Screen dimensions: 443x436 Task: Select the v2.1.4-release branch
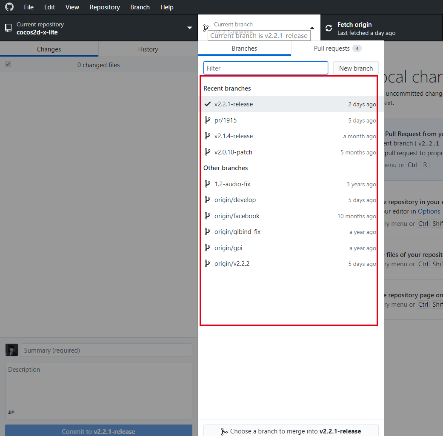point(291,136)
